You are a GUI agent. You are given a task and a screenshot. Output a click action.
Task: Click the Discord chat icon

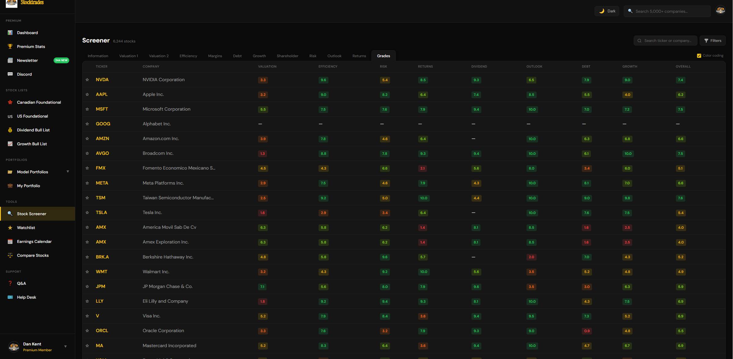coord(10,74)
